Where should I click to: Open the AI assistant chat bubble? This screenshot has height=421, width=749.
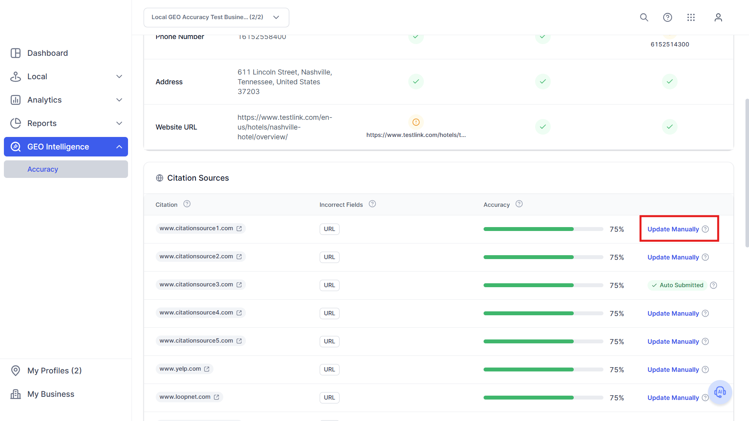[x=720, y=392]
